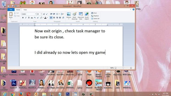Screen dimensions: 171x96
Task: Switch to the Home tab
Action: pyautogui.click(x=18, y=10)
